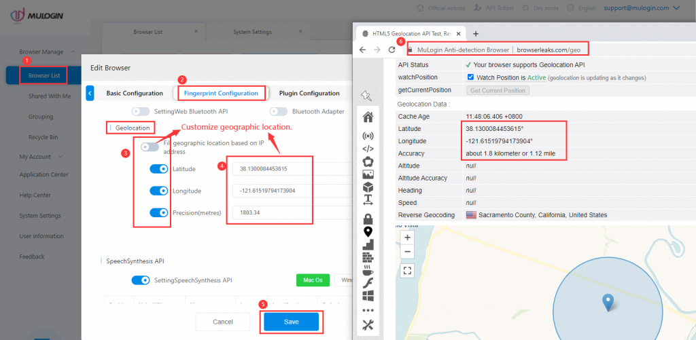The image size is (696, 340).
Task: Expand the My Account menu
Action: click(x=60, y=157)
